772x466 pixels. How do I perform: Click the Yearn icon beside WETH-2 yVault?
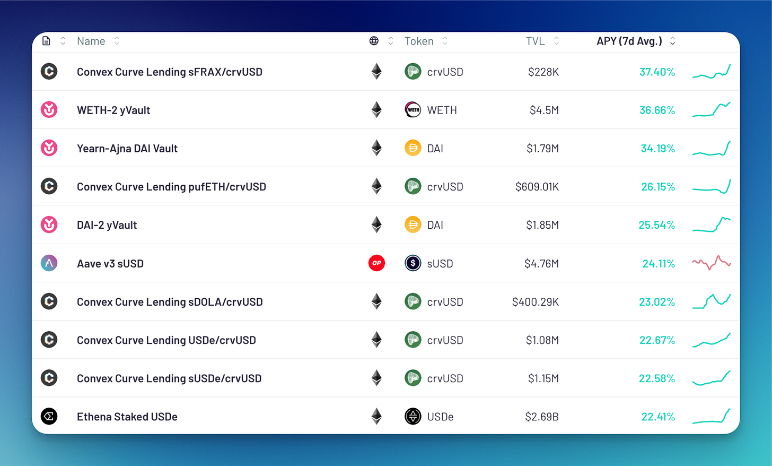click(x=49, y=110)
